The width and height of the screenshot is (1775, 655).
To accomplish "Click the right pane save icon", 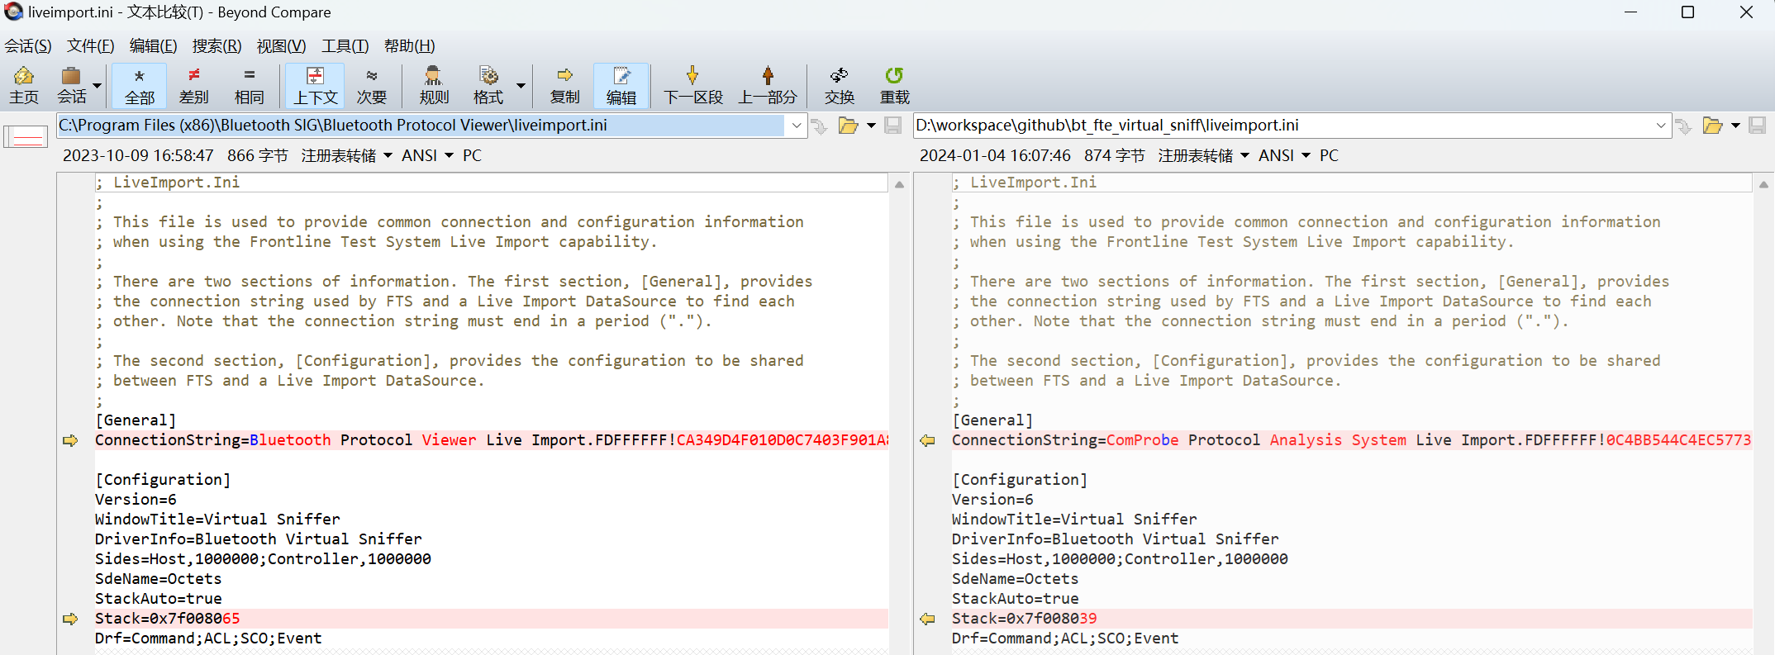I will 1758,126.
